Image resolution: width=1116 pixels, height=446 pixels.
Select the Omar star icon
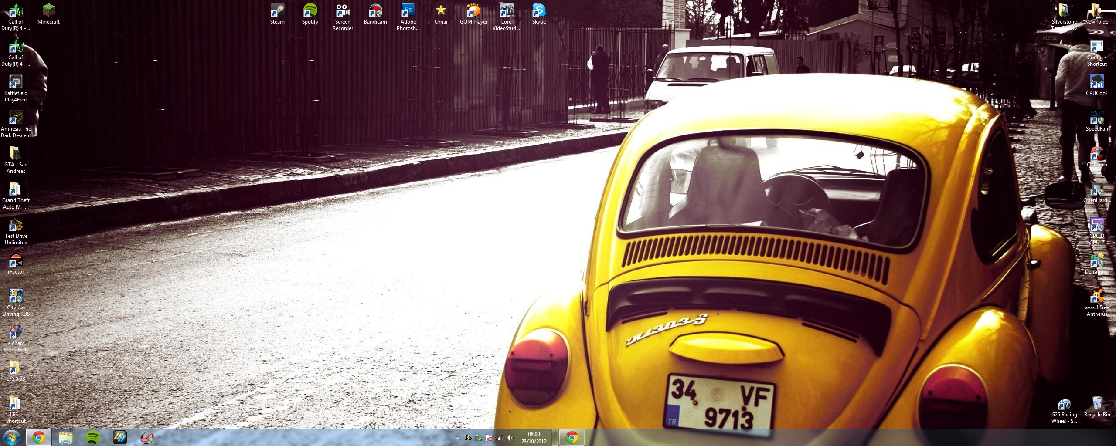pos(441,14)
